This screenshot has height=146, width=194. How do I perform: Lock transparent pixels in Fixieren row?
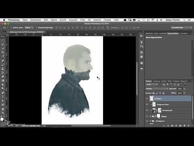pyautogui.click(x=154, y=93)
